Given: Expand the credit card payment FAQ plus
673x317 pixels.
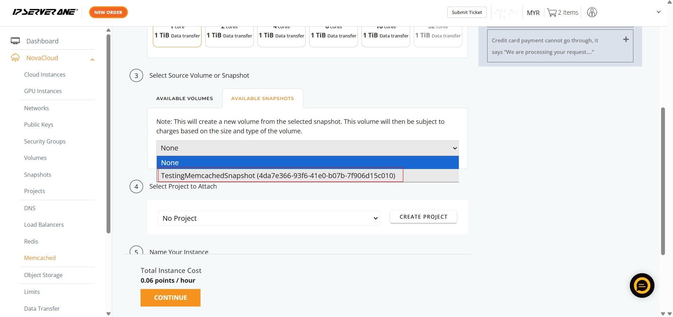Looking at the screenshot, I should tap(626, 40).
